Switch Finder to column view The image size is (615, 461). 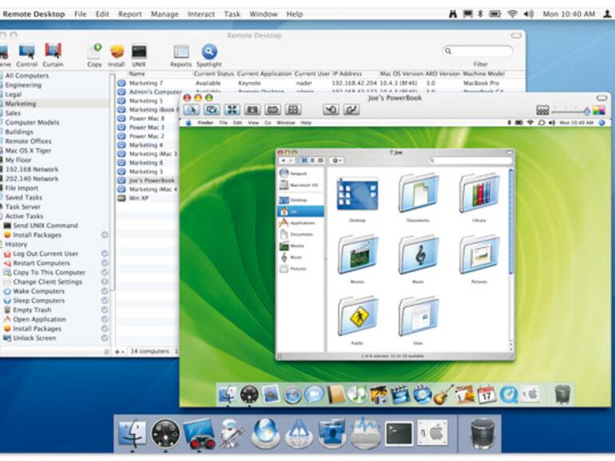pos(320,160)
